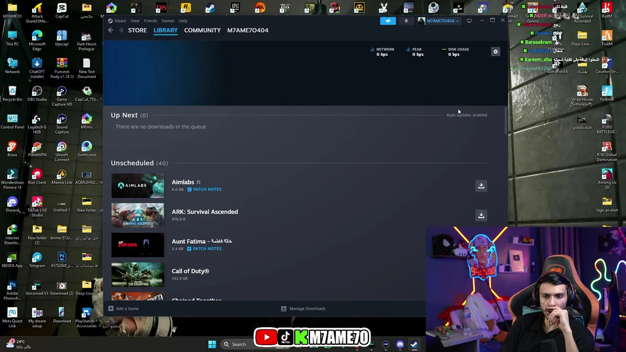This screenshot has height=352, width=626.
Task: Open the weather widget showing 24°C
Action: click(20, 344)
